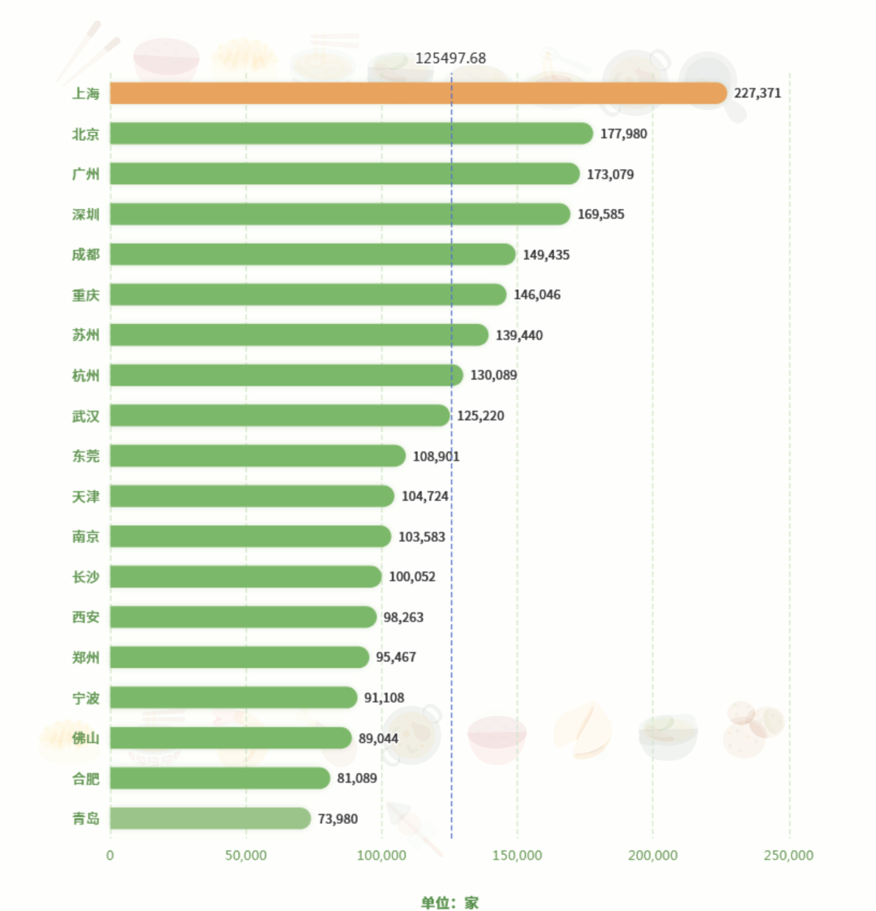Click the light green 青岛 bar
This screenshot has width=876, height=911.
(x=211, y=818)
